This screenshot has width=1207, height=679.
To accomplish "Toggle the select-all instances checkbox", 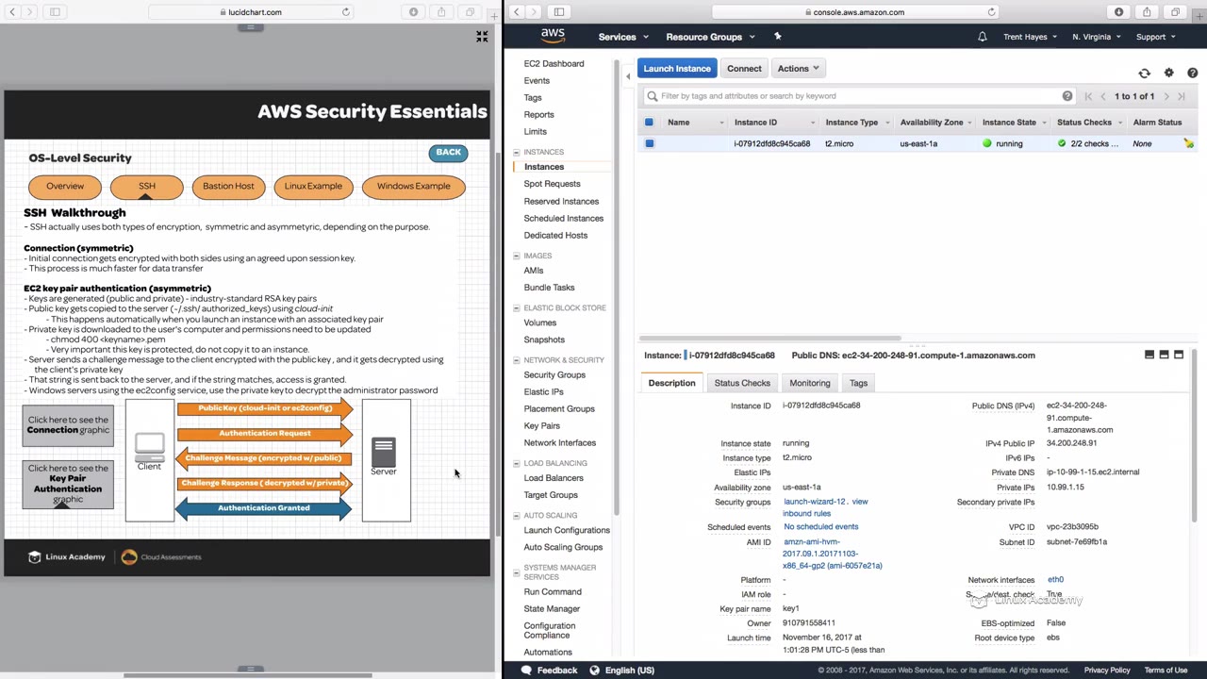I will (x=649, y=122).
